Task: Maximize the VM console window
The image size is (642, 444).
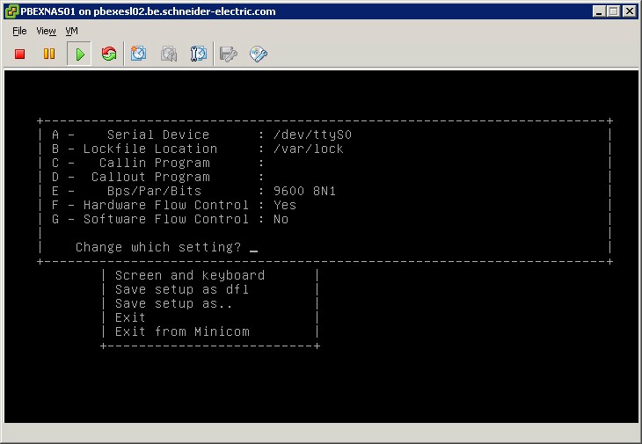Action: [x=615, y=11]
